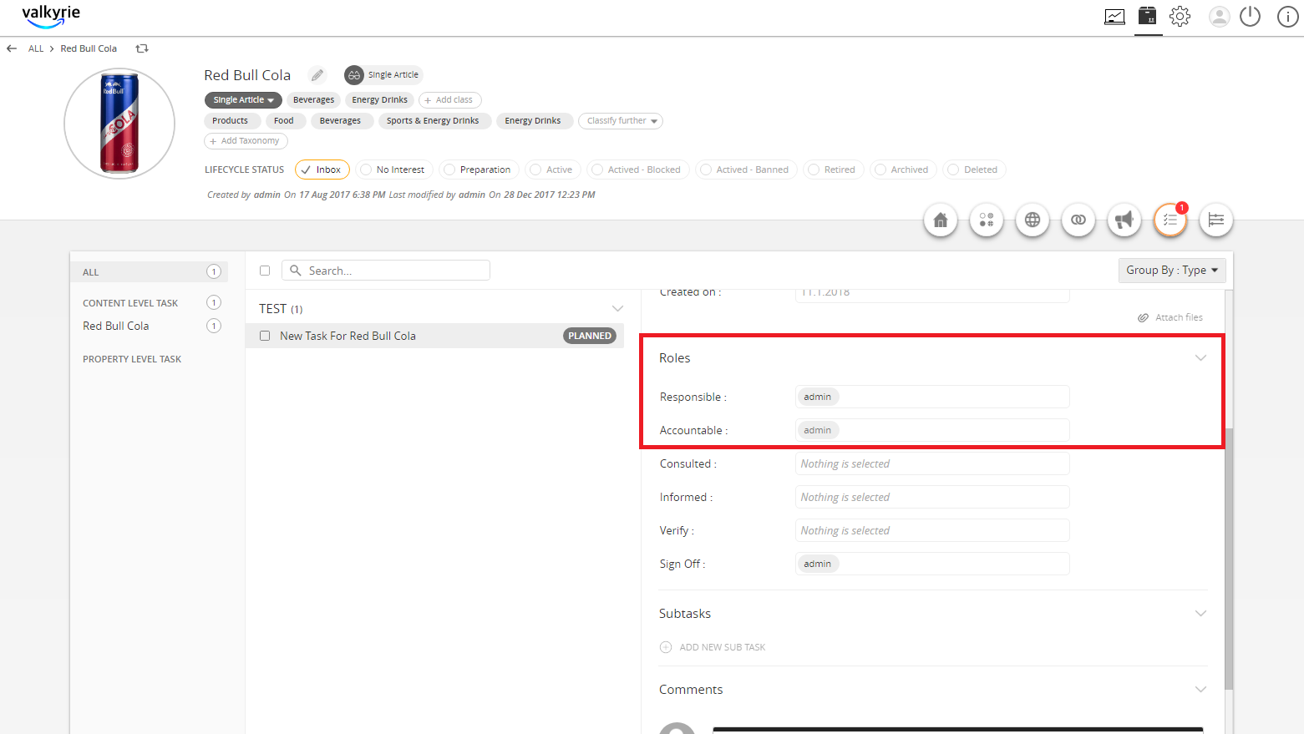Click the Sports & Energy Drinks taxonomy tag
This screenshot has width=1304, height=734.
click(433, 121)
